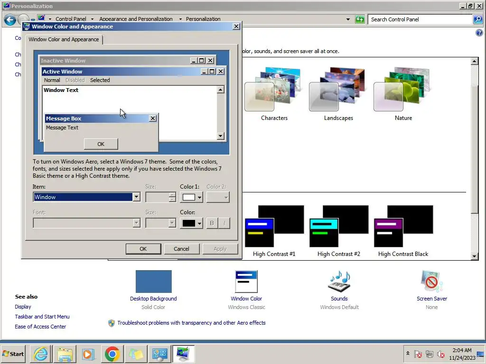Close the Message Box preview
This screenshot has width=486, height=364.
[x=152, y=118]
